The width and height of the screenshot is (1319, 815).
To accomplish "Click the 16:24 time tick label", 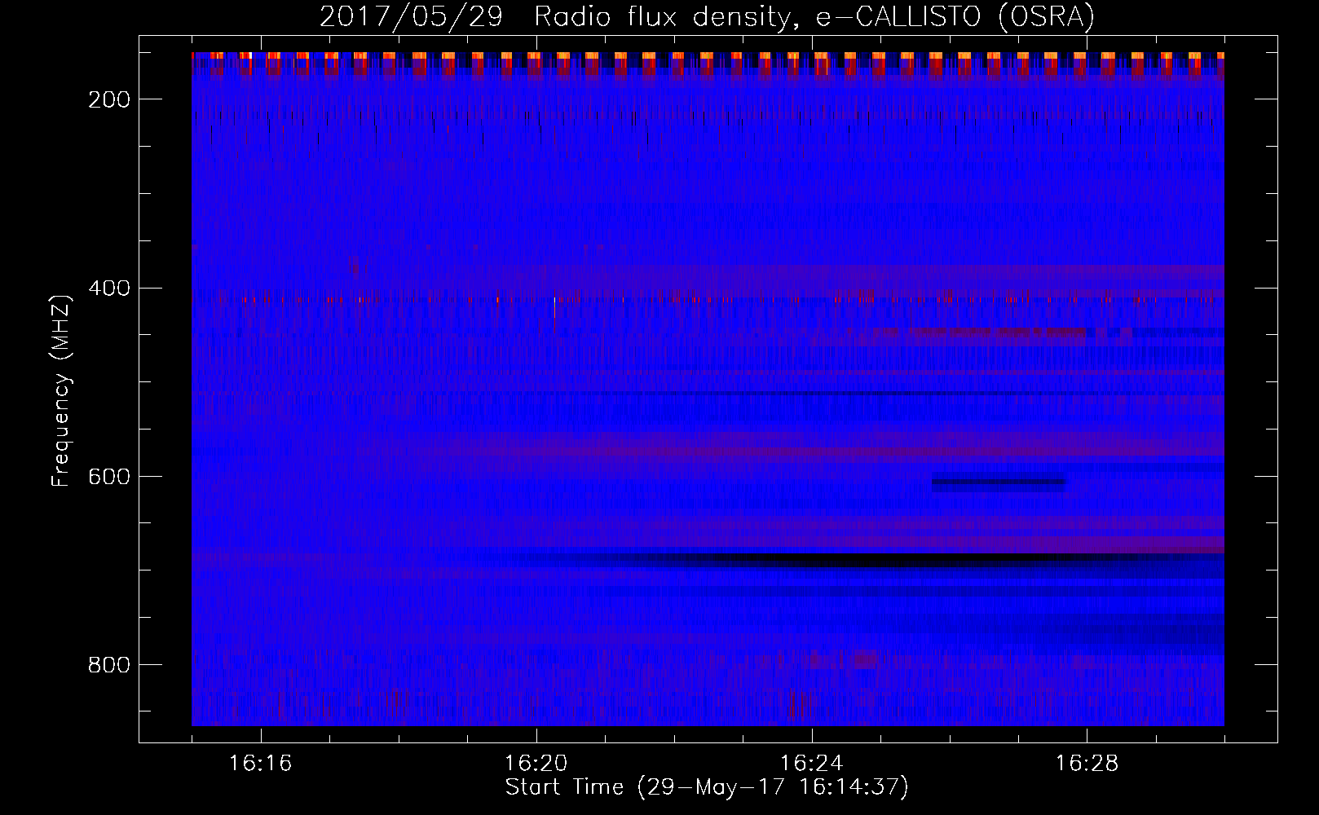I will [812, 764].
